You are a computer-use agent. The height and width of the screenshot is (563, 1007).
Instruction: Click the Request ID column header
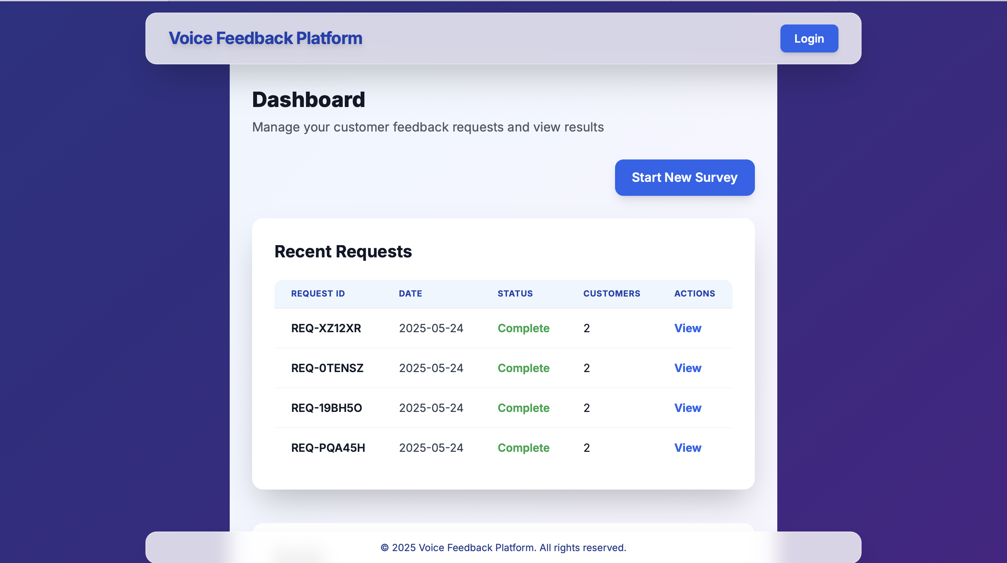pyautogui.click(x=318, y=294)
